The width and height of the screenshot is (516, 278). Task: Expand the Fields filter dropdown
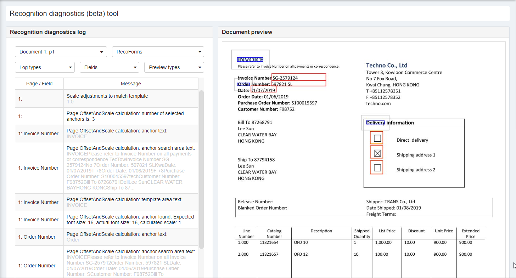pos(110,67)
